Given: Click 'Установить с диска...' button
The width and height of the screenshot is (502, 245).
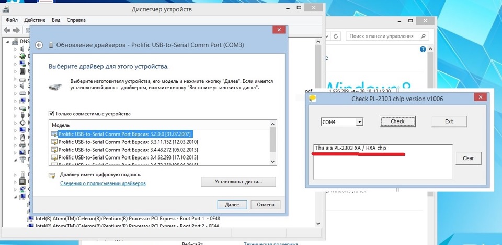Looking at the screenshot, I should 238,182.
